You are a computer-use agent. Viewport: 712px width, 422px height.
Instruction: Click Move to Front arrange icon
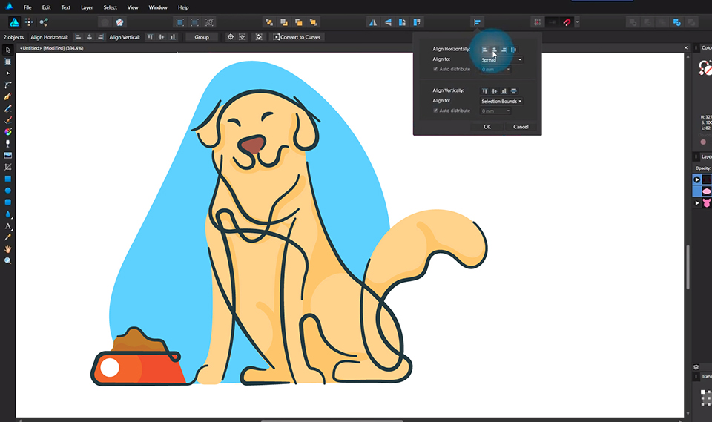tap(313, 22)
